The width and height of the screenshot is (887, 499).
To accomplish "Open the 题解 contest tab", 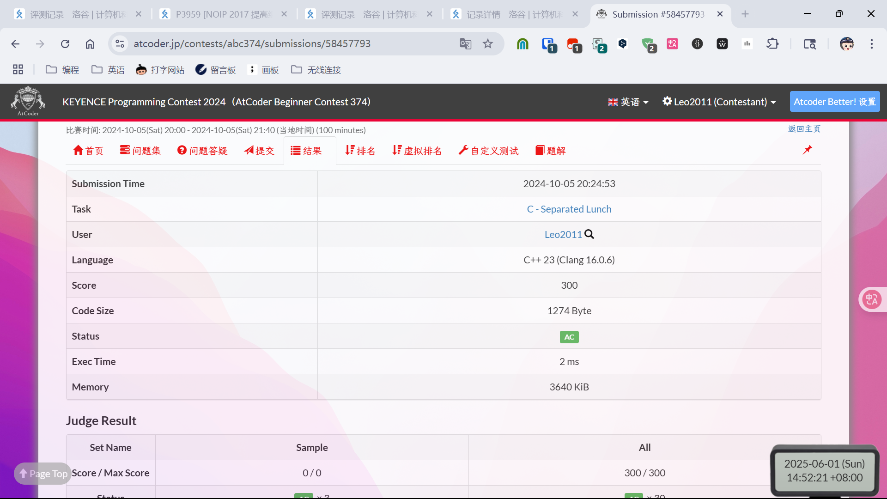I will click(551, 151).
